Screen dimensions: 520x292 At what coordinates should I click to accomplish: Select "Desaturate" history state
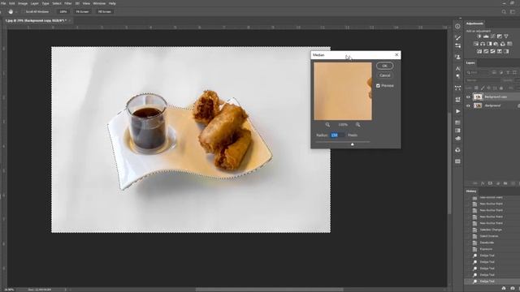point(487,243)
